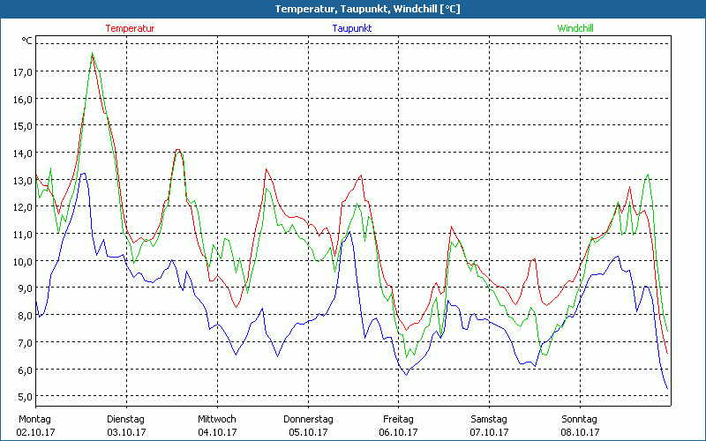The height and width of the screenshot is (441, 706).
Task: Click the lowest Taupunkt point at week end
Action: tap(667, 388)
